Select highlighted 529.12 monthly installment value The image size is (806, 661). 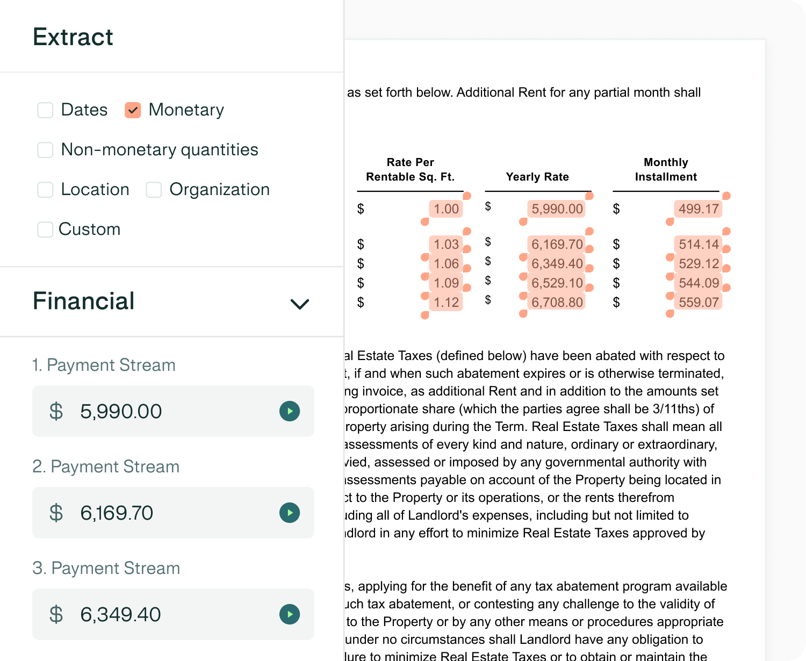[698, 264]
